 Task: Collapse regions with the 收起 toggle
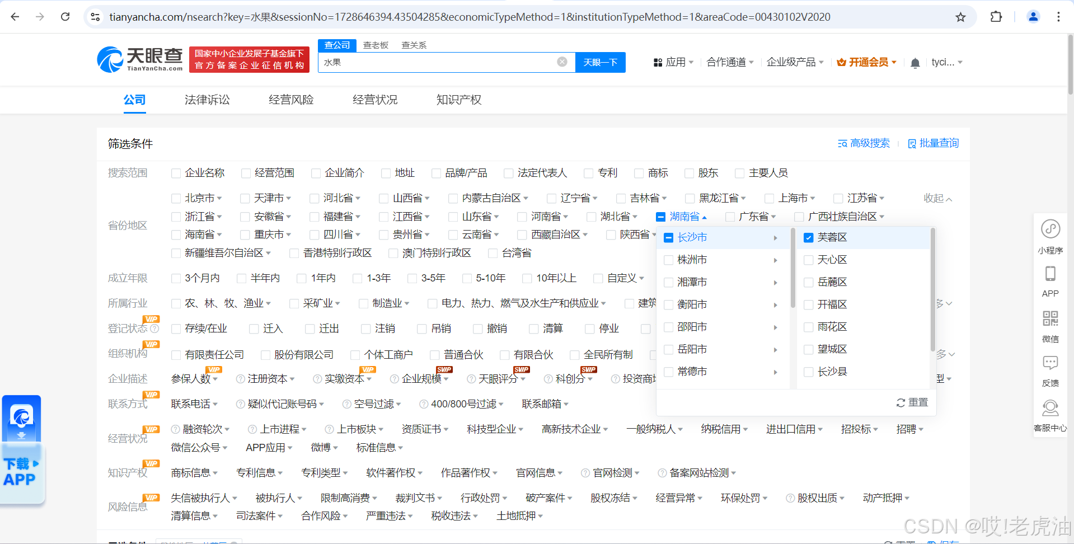click(937, 198)
